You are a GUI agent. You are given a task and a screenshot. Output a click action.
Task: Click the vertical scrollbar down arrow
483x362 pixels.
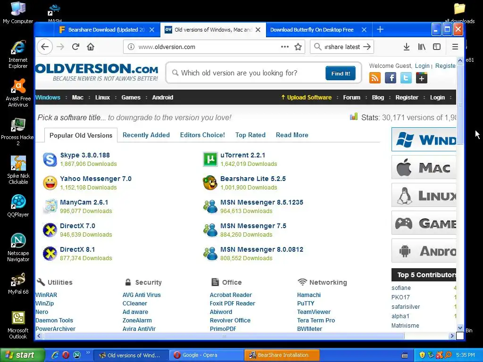[x=460, y=328]
